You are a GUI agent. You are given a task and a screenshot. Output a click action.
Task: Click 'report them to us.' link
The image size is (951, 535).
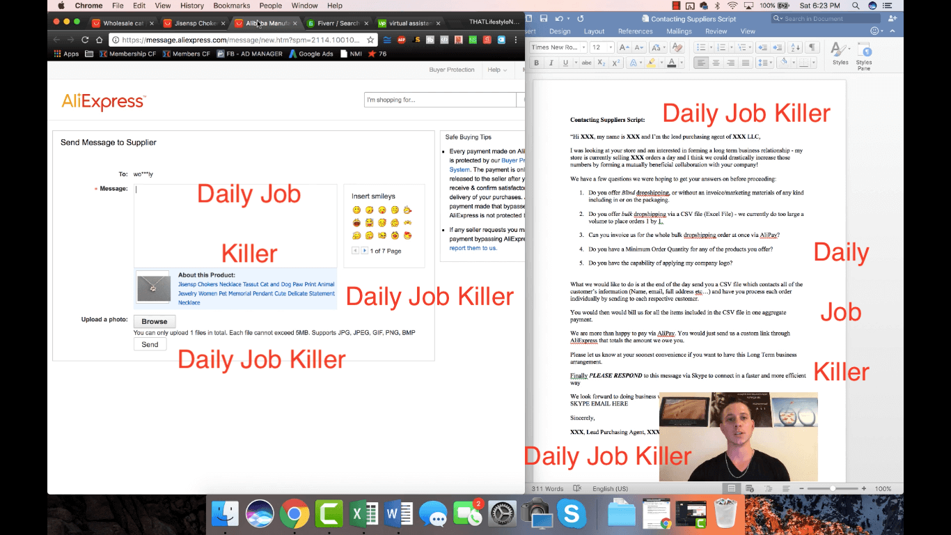(473, 248)
